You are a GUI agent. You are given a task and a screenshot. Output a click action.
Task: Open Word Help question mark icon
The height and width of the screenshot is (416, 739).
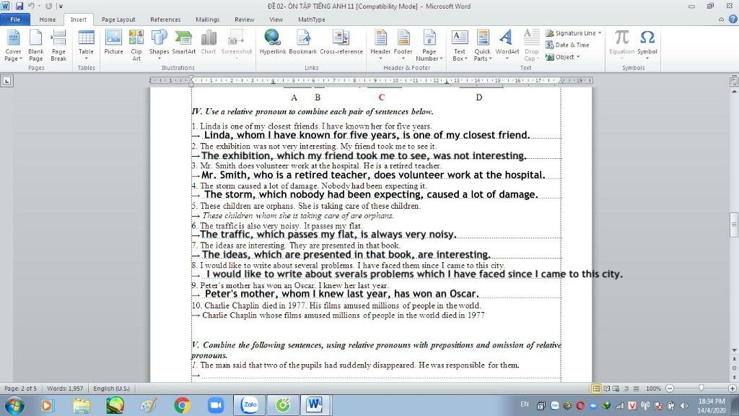pos(733,19)
